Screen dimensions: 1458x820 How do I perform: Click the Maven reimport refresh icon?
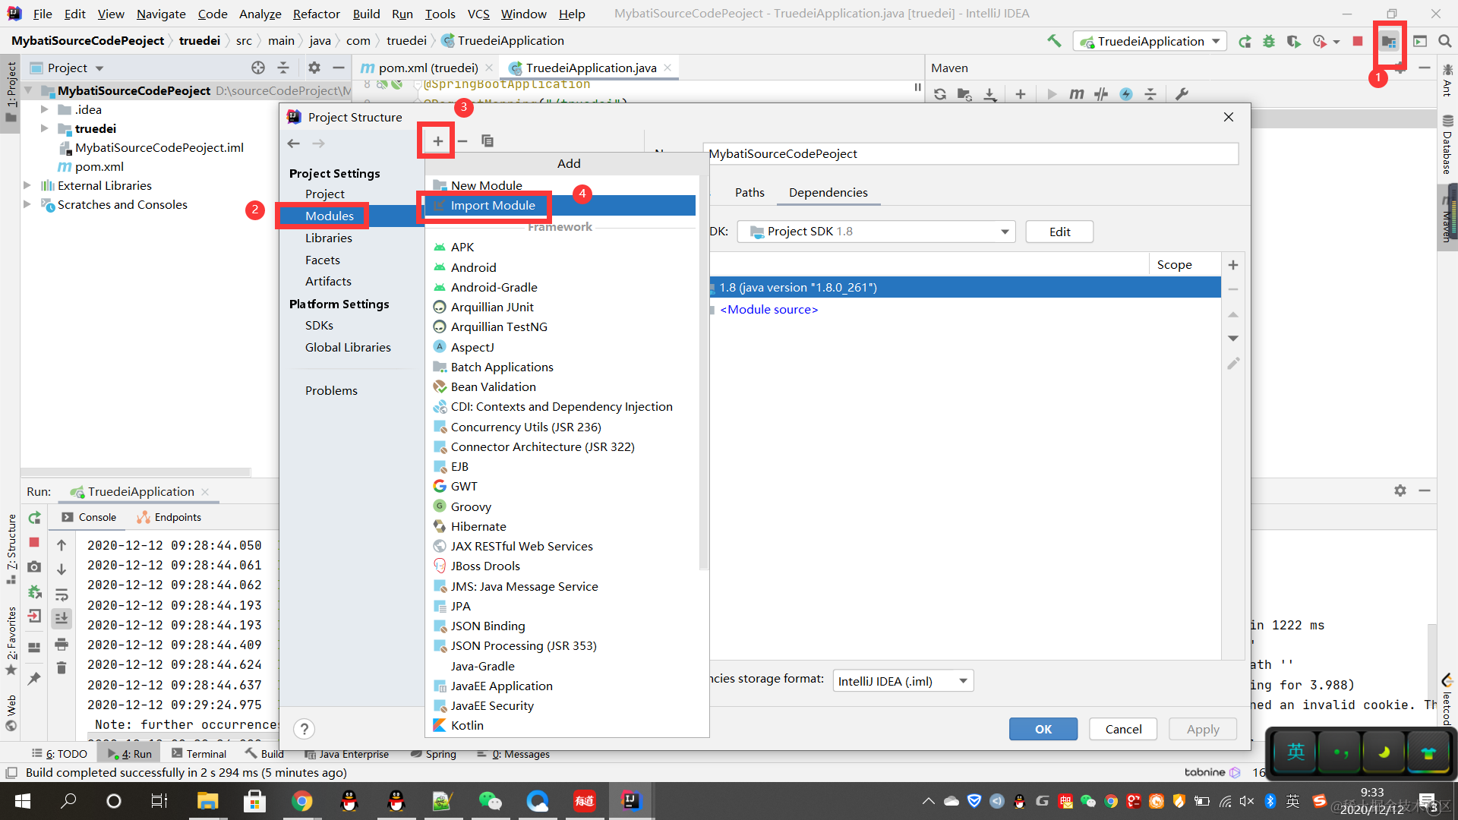[x=940, y=94]
